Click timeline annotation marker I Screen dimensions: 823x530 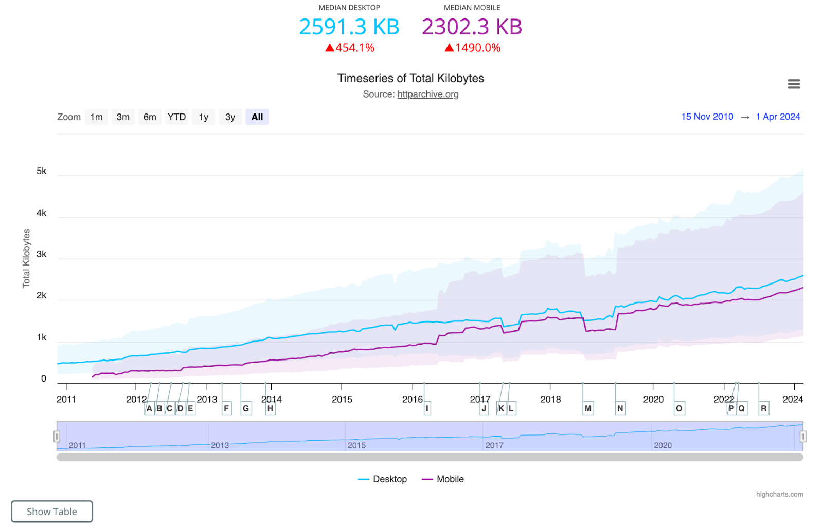click(x=427, y=408)
